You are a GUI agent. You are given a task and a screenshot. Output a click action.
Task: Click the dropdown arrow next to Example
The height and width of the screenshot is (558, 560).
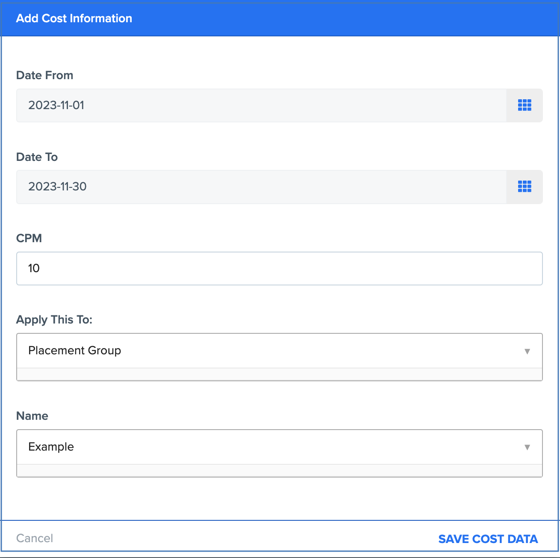(528, 447)
